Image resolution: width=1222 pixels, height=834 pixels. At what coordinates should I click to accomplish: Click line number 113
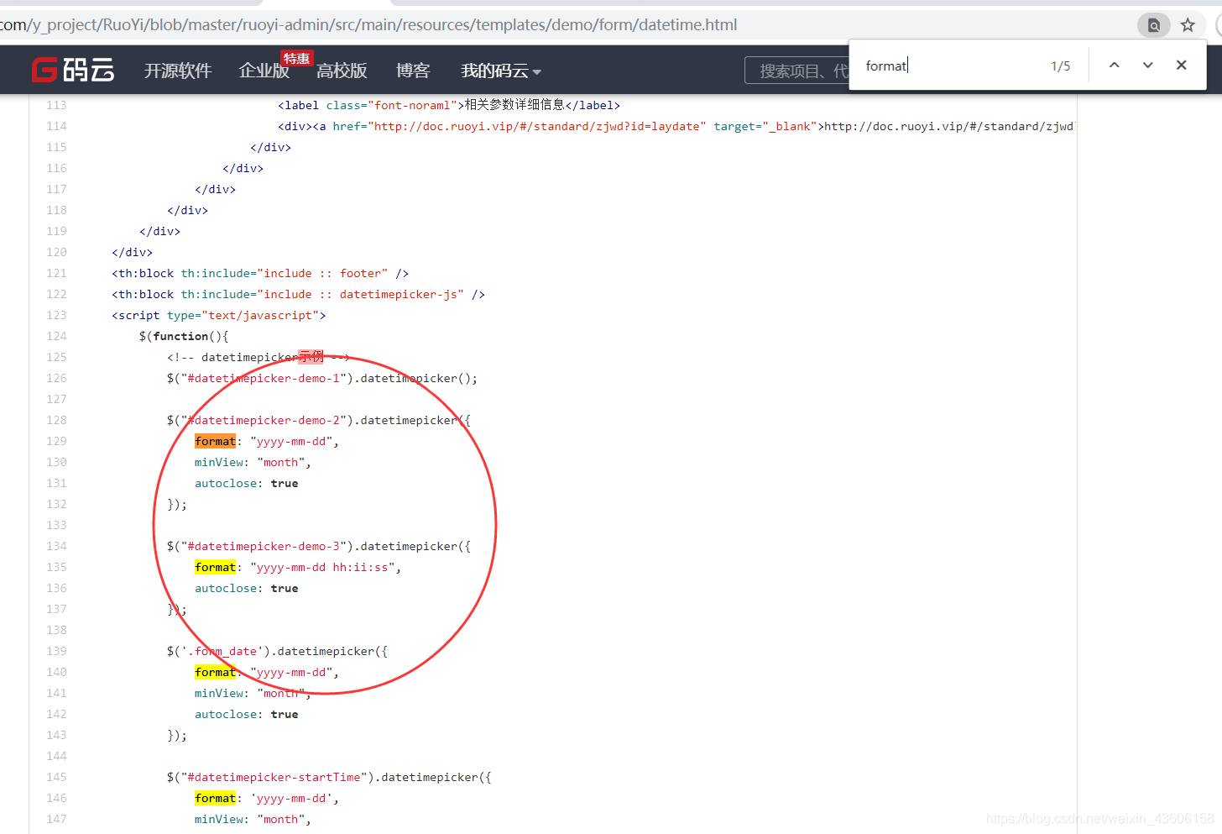[56, 105]
